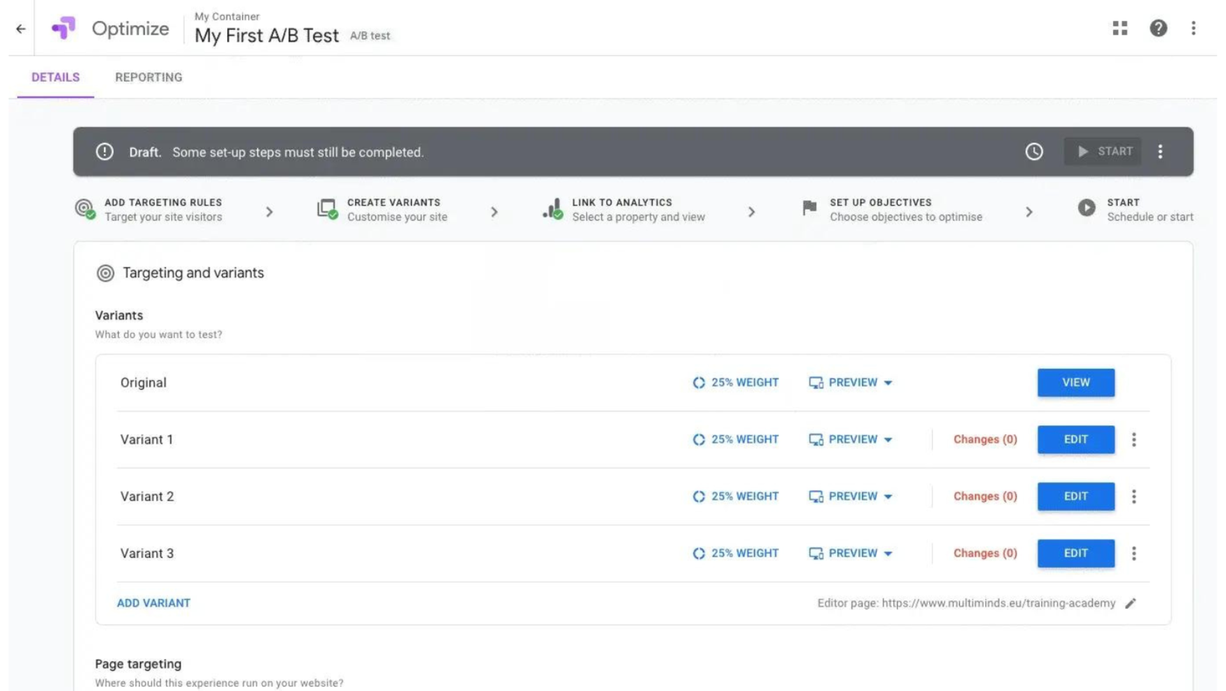Select the Add Targeting Rules step icon
Image resolution: width=1226 pixels, height=691 pixels.
(x=82, y=209)
